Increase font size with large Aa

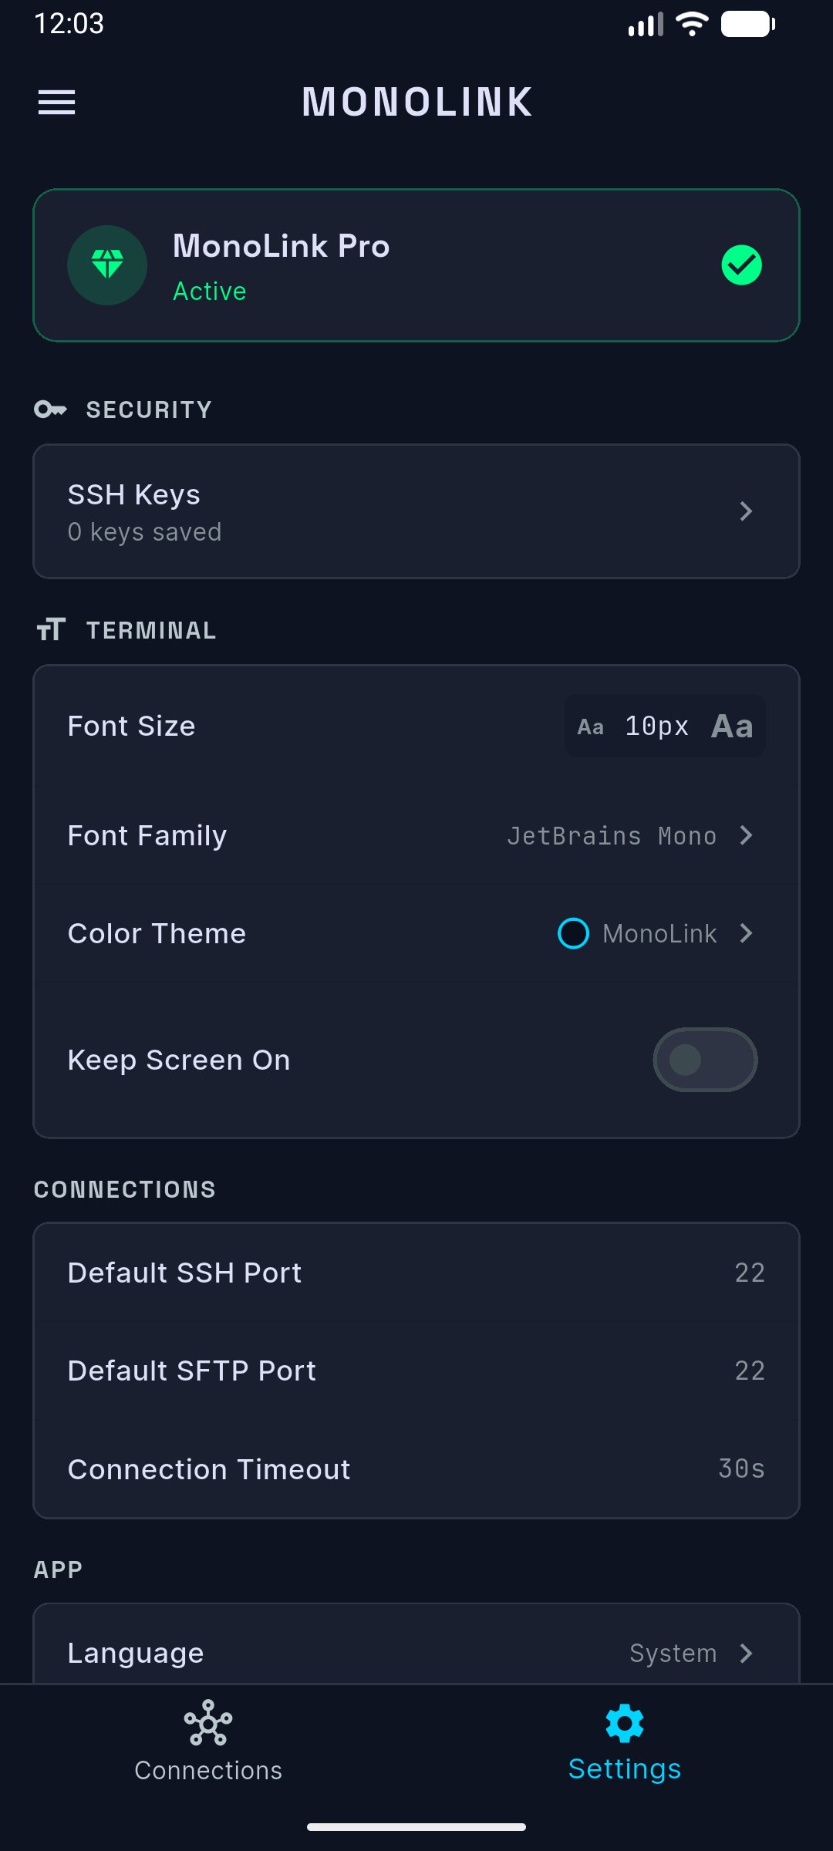click(x=732, y=726)
